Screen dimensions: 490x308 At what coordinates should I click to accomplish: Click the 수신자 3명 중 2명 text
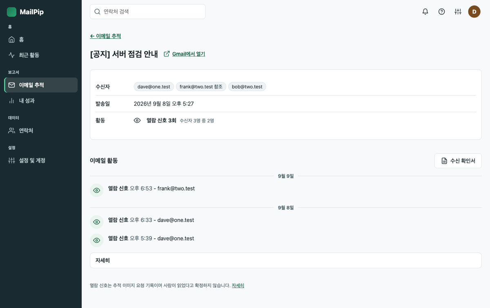pos(197,121)
